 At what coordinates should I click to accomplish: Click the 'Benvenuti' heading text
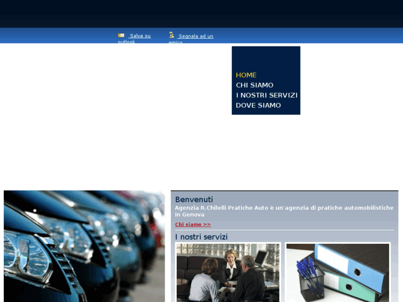point(194,199)
